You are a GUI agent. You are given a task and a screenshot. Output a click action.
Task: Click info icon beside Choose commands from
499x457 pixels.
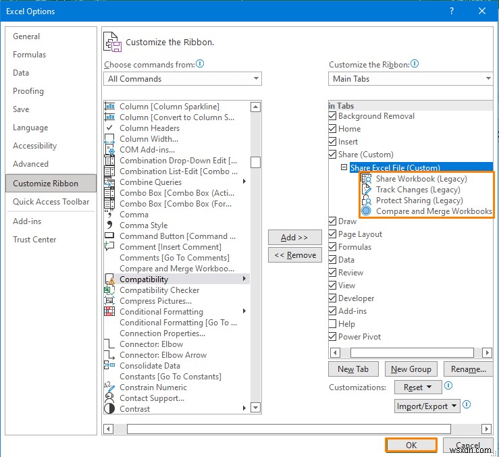point(200,64)
